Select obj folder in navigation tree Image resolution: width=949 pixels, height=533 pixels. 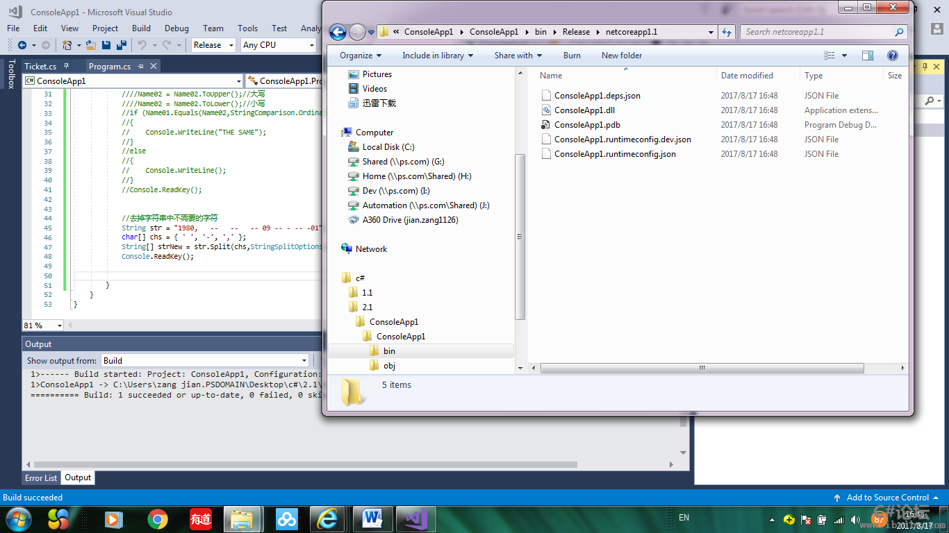pos(389,366)
